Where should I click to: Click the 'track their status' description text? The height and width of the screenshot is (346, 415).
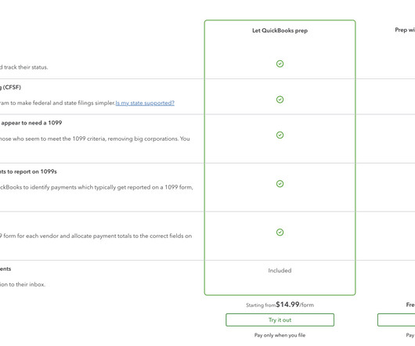click(26, 67)
